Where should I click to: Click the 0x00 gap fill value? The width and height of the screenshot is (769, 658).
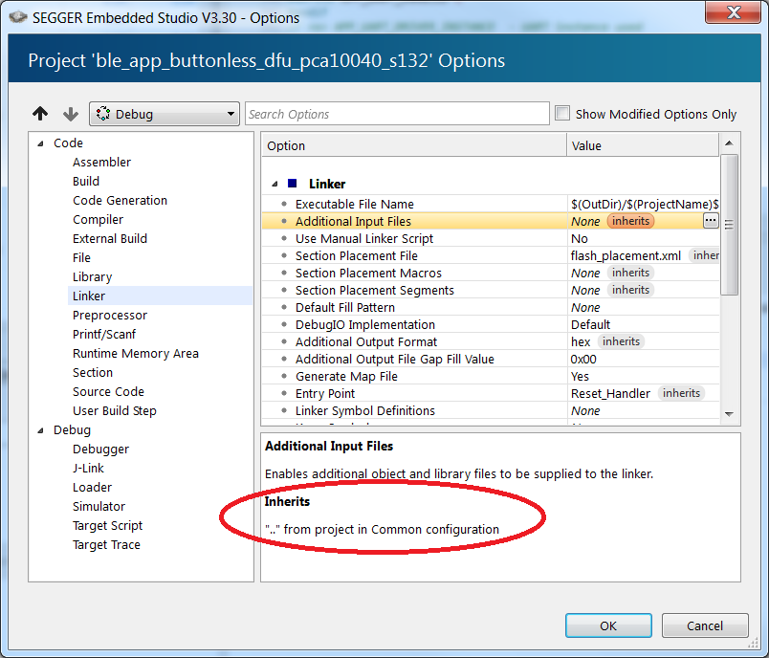583,359
